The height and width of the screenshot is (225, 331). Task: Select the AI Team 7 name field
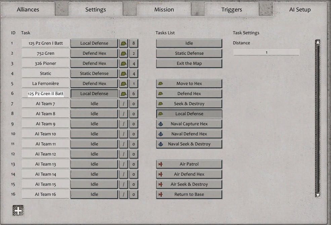click(45, 103)
